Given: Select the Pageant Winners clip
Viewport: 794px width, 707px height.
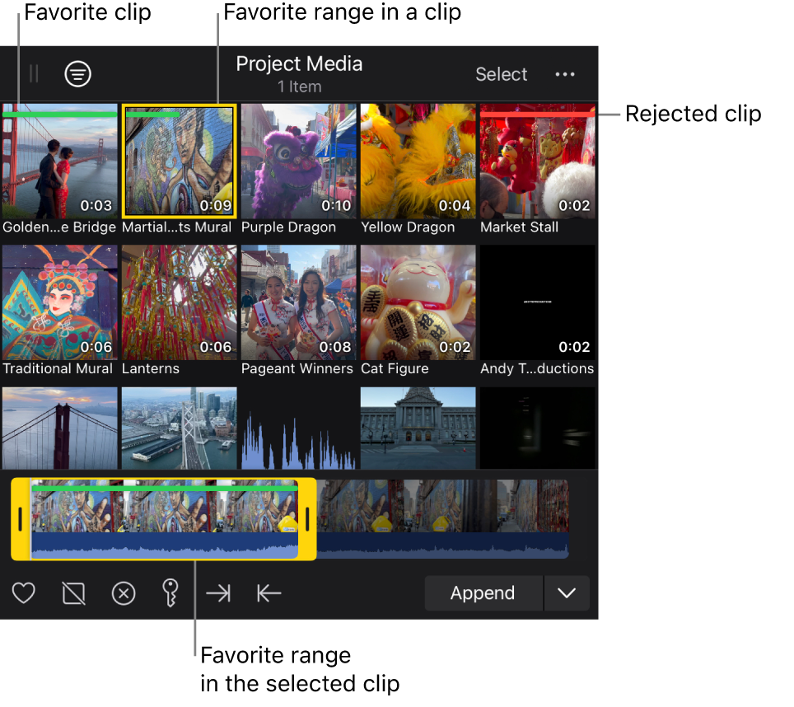Looking at the screenshot, I should 299,302.
